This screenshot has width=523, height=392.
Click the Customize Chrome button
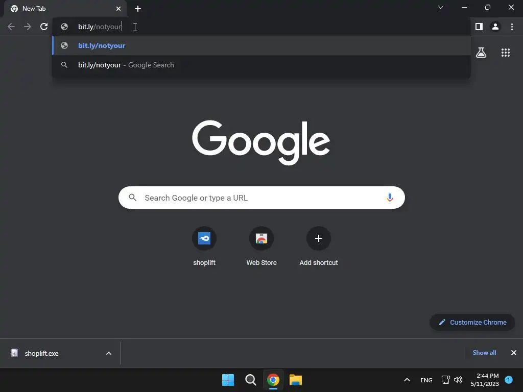[x=472, y=323]
